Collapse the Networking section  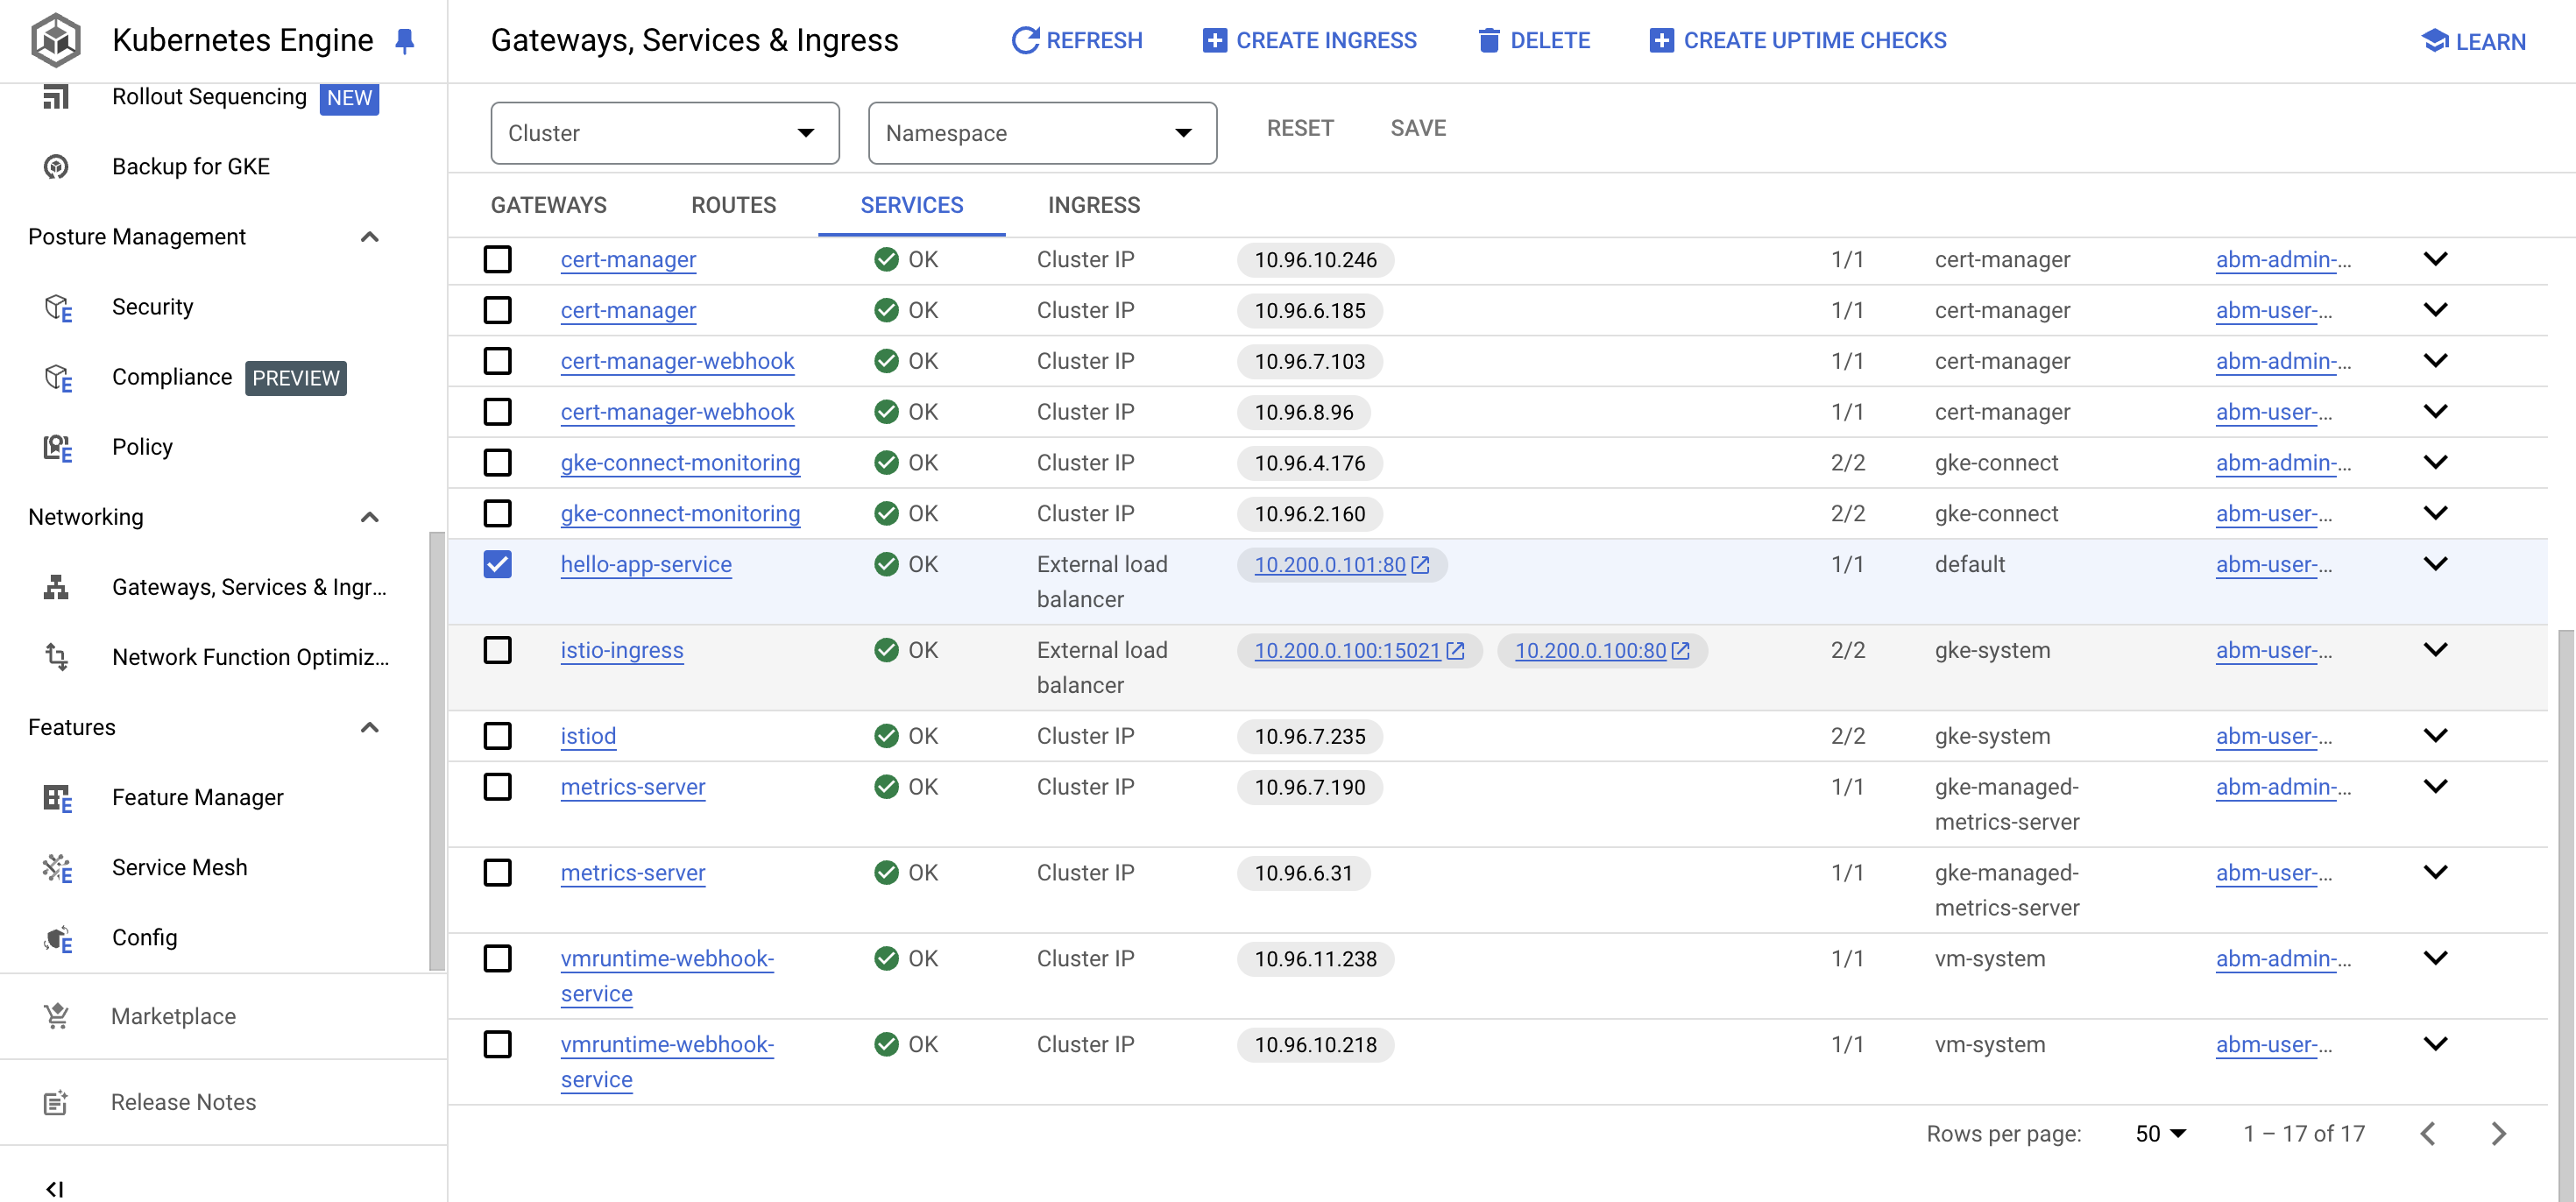(x=369, y=517)
